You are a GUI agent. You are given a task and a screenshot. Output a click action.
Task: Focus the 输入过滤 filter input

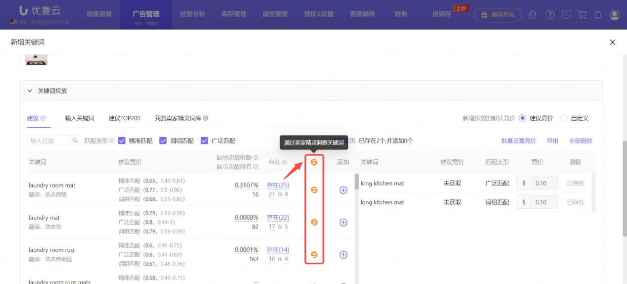(48, 141)
